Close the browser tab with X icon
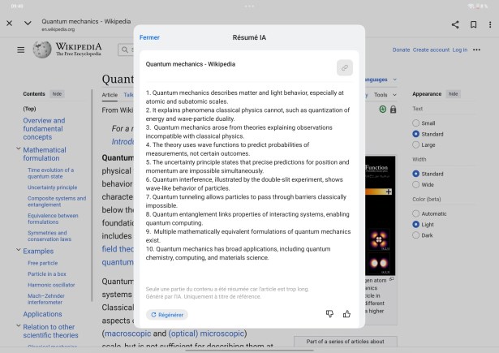Screen dimensions: 499x353 [x=9, y=23]
